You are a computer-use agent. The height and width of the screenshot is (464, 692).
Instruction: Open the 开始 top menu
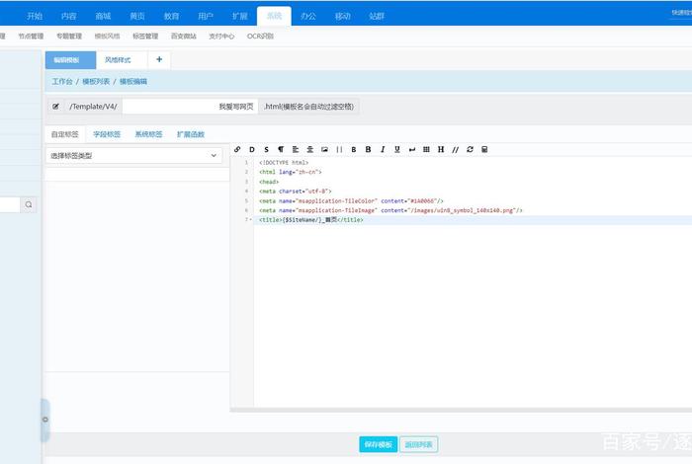click(x=35, y=17)
